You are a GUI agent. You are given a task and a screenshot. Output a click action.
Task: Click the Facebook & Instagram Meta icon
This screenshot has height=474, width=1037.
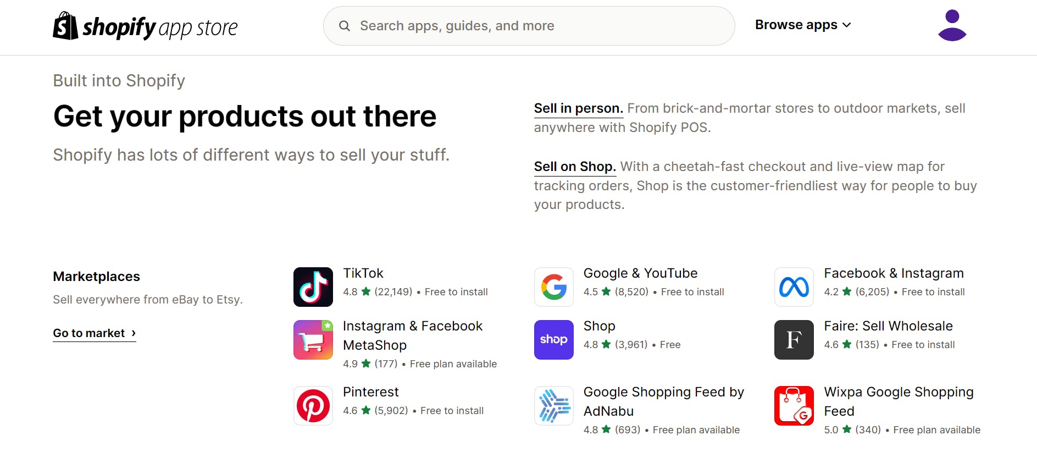[794, 286]
